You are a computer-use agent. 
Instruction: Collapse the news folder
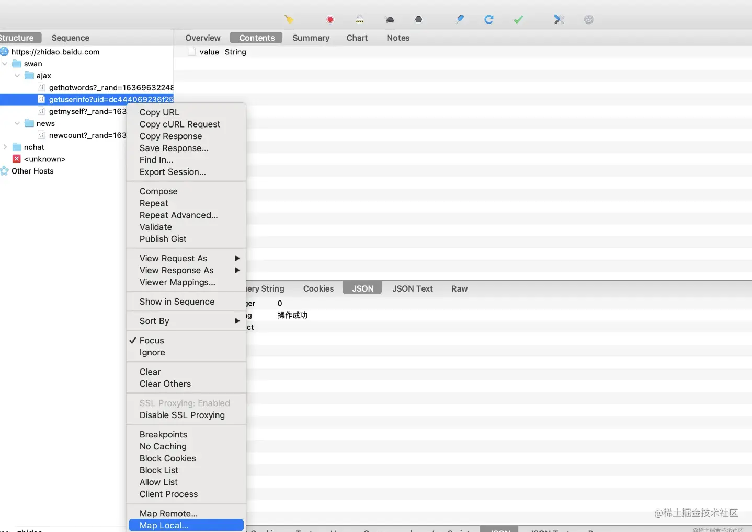point(17,123)
